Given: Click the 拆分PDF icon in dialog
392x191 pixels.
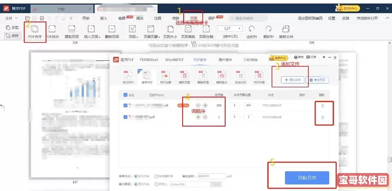Looking at the screenshot, I should [128, 75].
